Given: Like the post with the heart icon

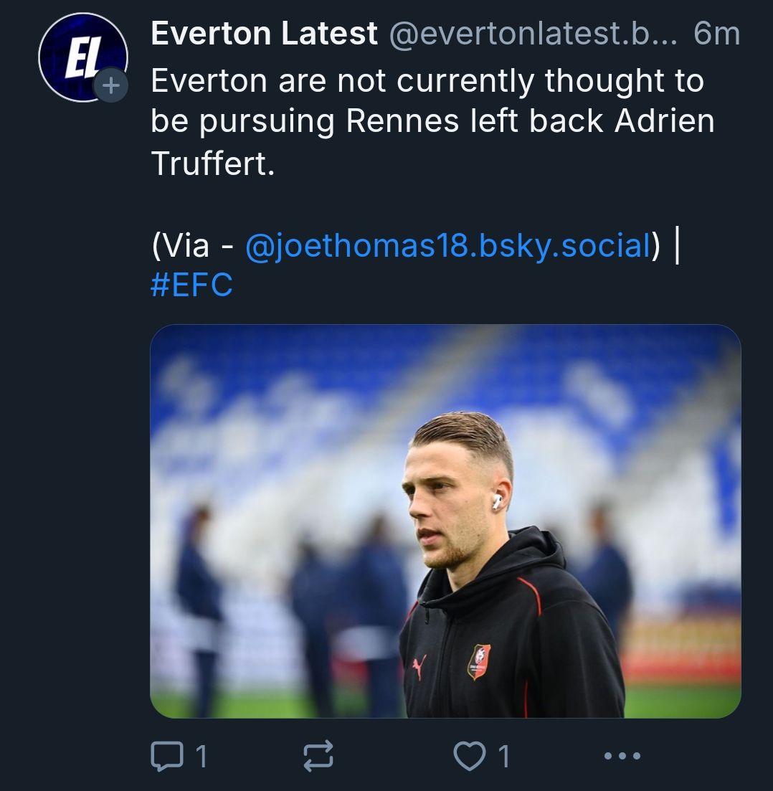Looking at the screenshot, I should pyautogui.click(x=470, y=755).
